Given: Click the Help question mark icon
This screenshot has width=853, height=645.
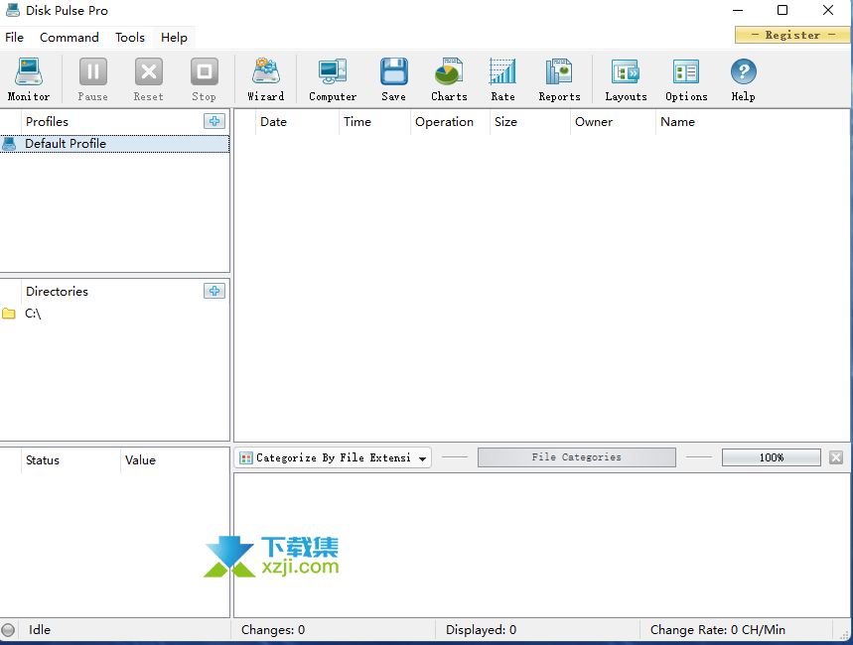Looking at the screenshot, I should tap(743, 78).
